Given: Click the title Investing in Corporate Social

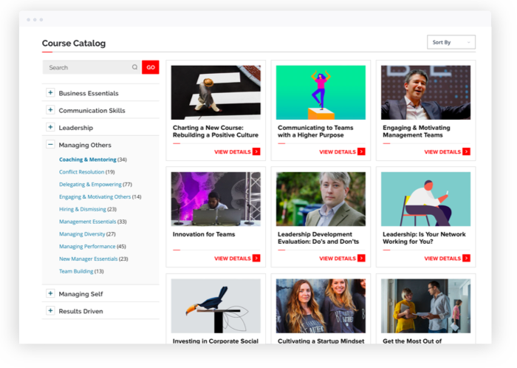Looking at the screenshot, I should click(x=216, y=341).
